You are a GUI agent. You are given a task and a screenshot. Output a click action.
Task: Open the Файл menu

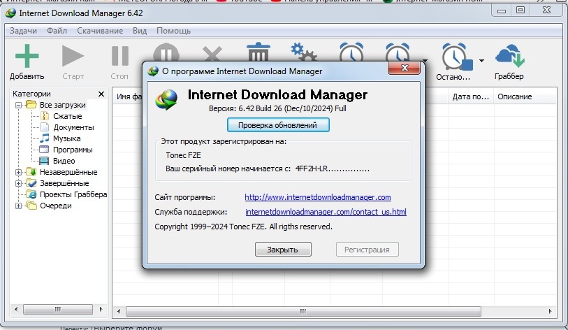point(57,31)
